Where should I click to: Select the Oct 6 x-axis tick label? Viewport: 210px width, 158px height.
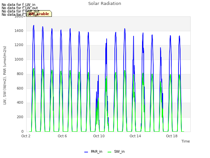(62, 136)
